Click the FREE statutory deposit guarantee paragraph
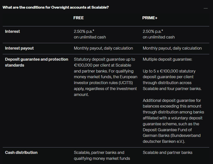Image resolution: width=213 pixels, height=164 pixels. pos(105,77)
